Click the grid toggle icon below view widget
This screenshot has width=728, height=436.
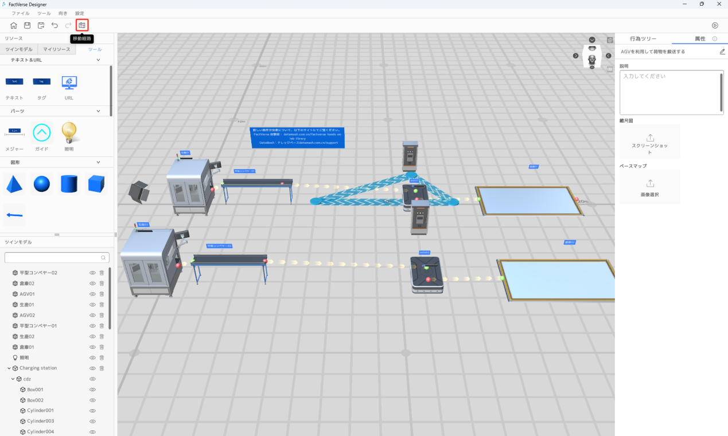pos(610,69)
